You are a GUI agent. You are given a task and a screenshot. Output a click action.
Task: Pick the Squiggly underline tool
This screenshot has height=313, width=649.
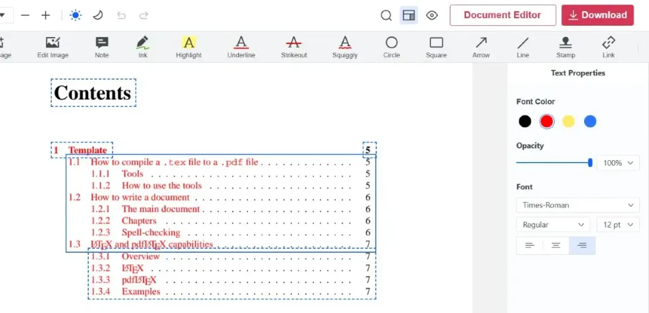(345, 47)
